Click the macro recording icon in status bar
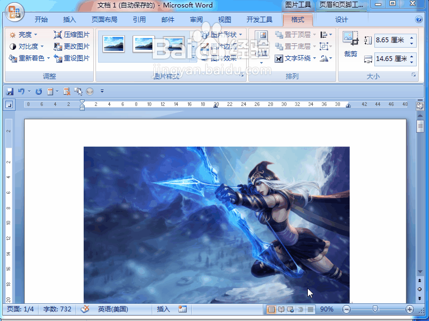The image size is (429, 321). coord(182,309)
